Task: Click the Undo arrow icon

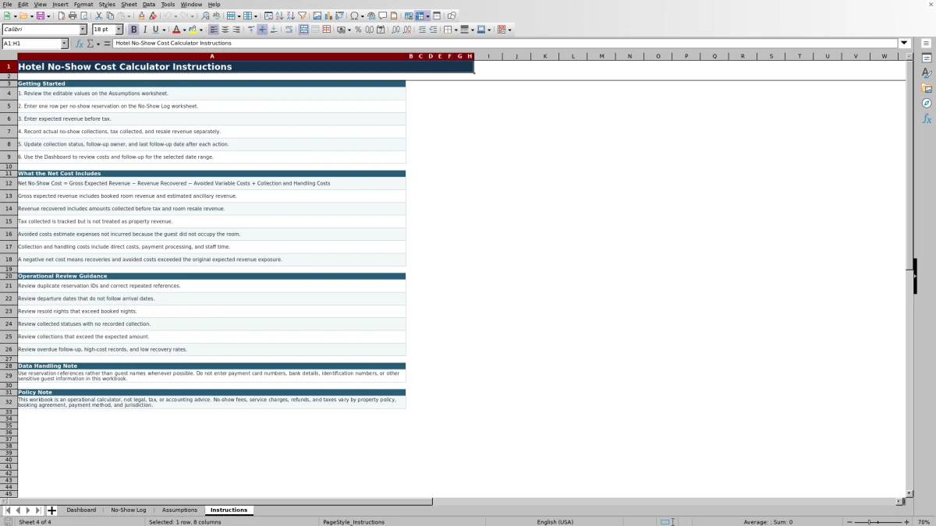Action: pyautogui.click(x=167, y=16)
